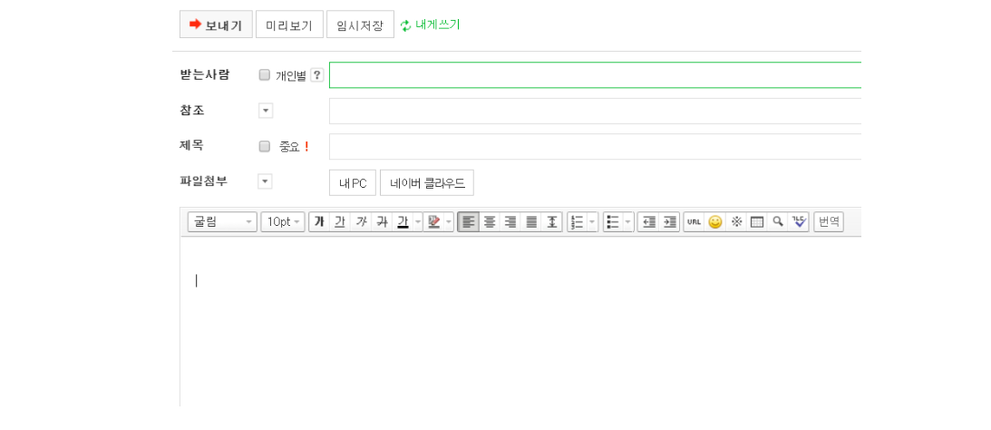Send the mail with 보내기
This screenshot has width=991, height=430.
[x=216, y=24]
